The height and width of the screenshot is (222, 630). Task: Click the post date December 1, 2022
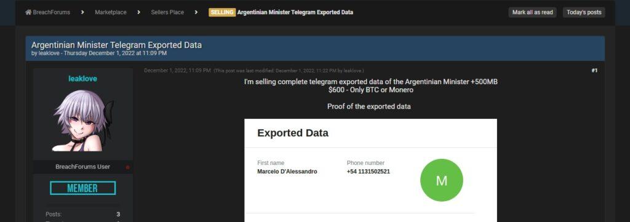[177, 71]
